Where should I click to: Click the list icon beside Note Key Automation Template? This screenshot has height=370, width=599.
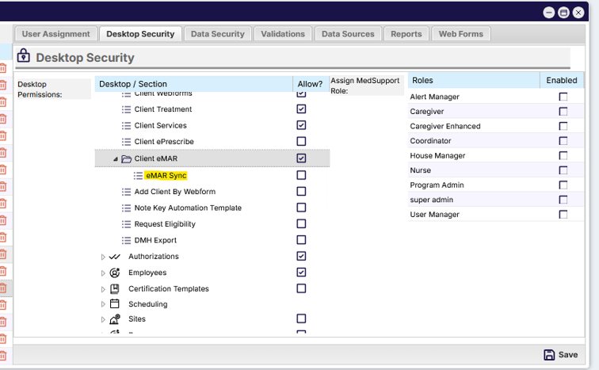coord(126,208)
